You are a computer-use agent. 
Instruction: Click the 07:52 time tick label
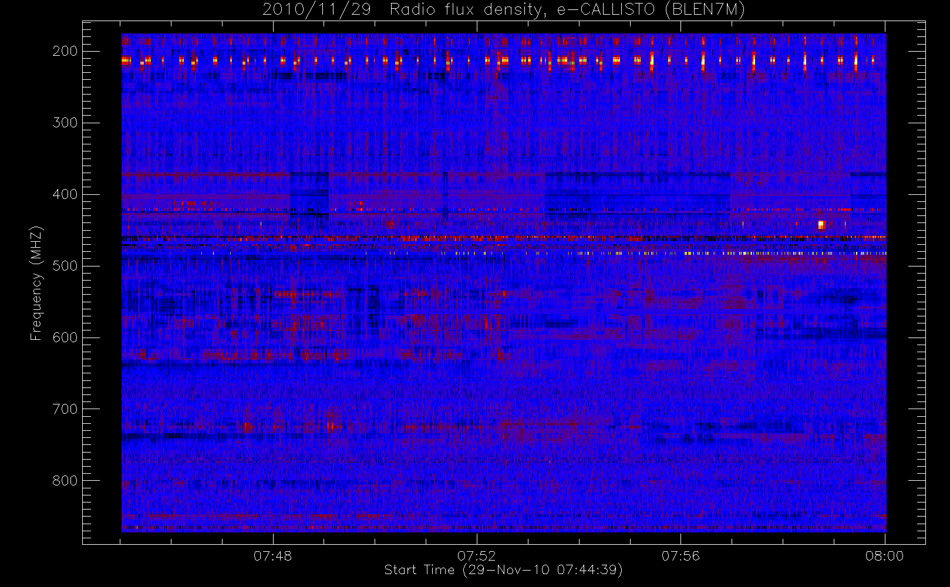pos(477,556)
